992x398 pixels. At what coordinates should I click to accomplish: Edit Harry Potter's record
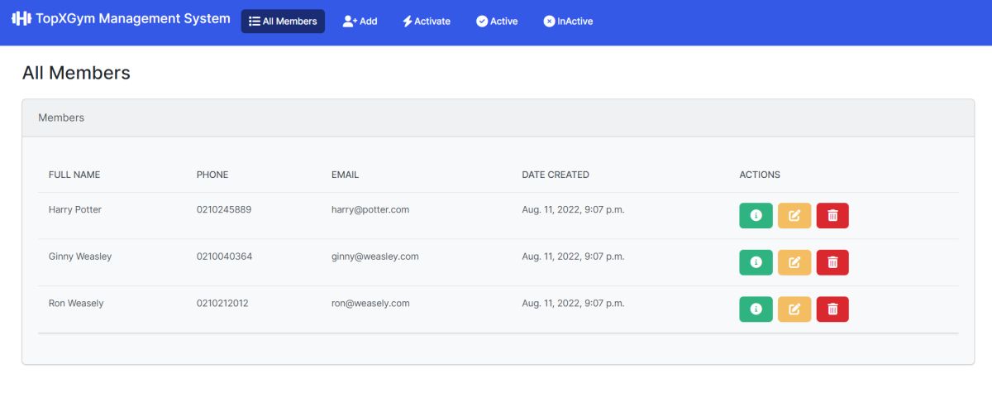pyautogui.click(x=794, y=215)
